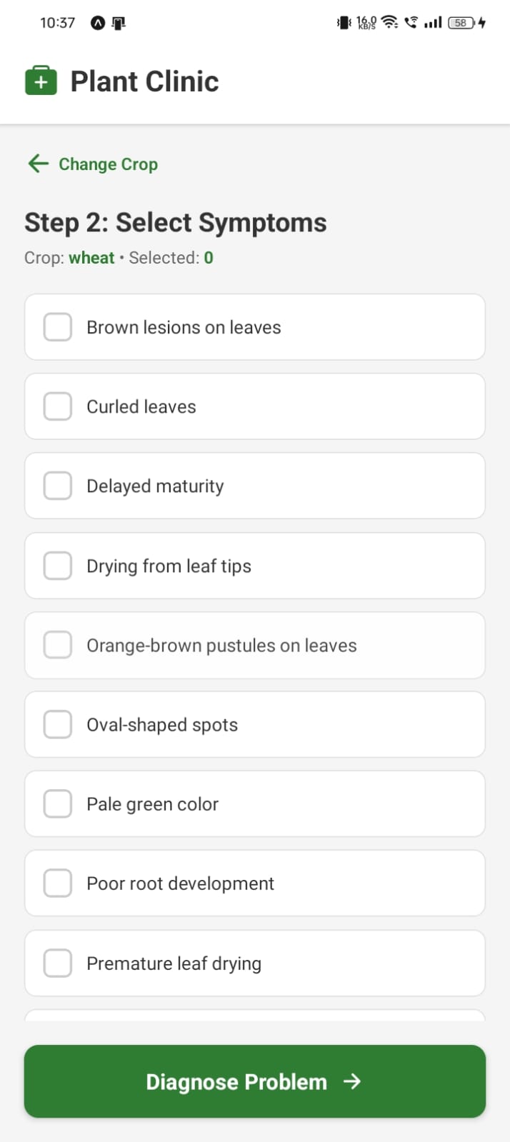The width and height of the screenshot is (510, 1142).
Task: Select the Drying from leaf tips checkbox
Action: (58, 566)
